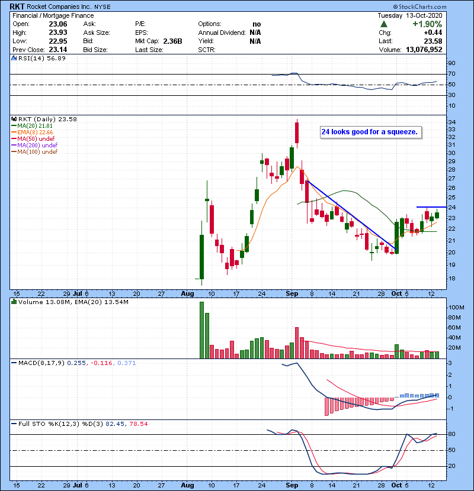Click the High value 23.93
This screenshot has height=491, width=474.
pyautogui.click(x=58, y=33)
